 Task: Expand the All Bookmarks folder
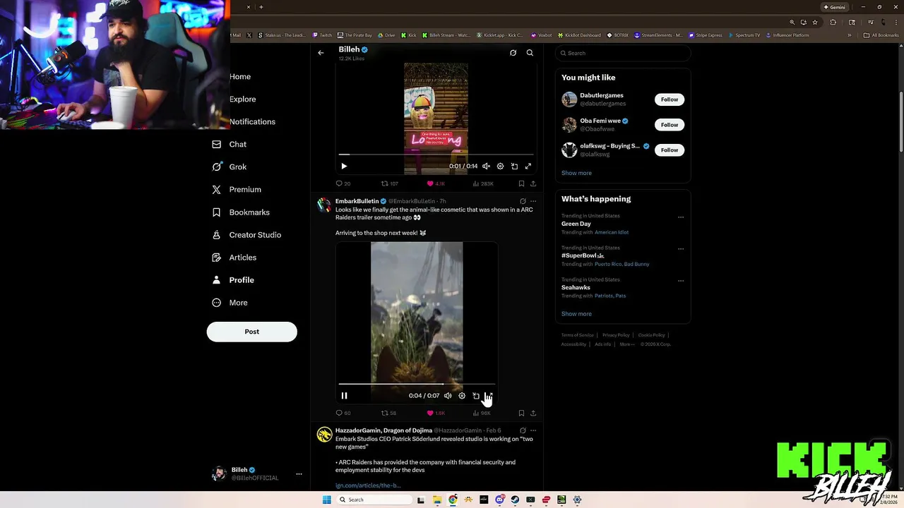point(881,35)
